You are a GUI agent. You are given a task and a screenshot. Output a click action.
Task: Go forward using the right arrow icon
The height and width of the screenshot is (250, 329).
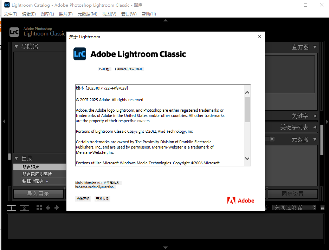(x=56, y=208)
